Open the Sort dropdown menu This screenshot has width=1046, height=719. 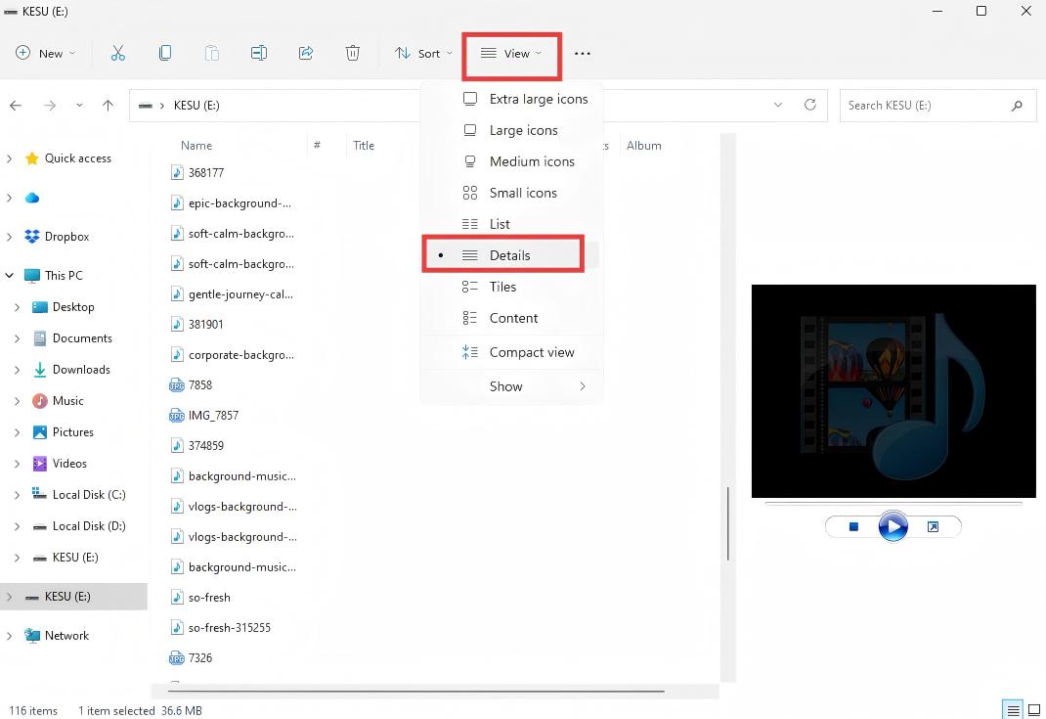[423, 54]
